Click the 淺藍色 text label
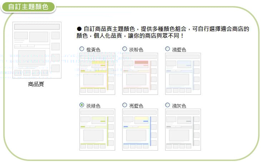This screenshot has height=162, width=261. pos(179,49)
